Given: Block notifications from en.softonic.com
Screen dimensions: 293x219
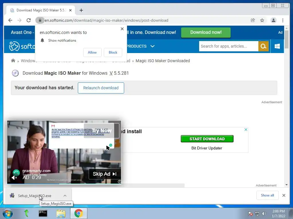Looking at the screenshot, I should [113, 52].
